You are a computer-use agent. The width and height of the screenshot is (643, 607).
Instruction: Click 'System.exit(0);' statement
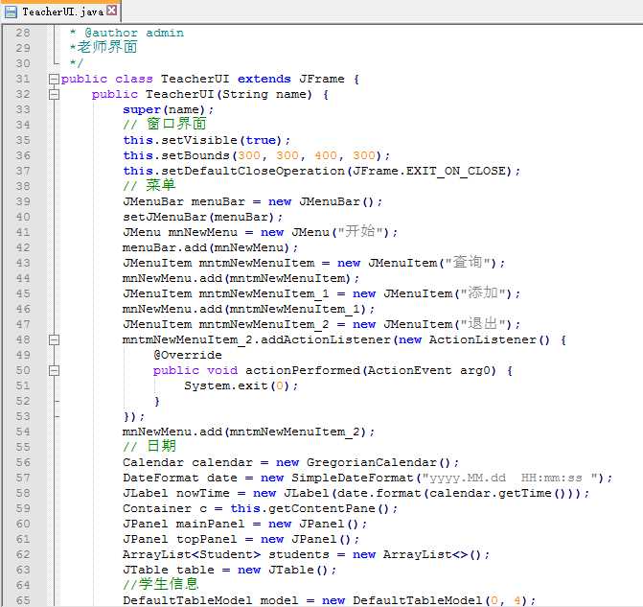click(x=241, y=385)
